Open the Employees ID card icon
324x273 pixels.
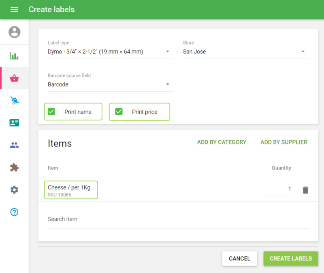14,123
